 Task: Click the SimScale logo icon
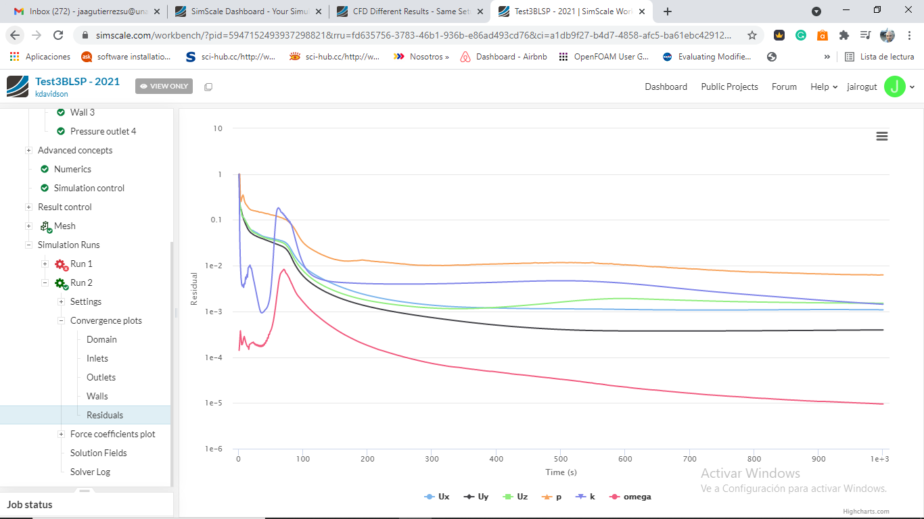coord(18,86)
